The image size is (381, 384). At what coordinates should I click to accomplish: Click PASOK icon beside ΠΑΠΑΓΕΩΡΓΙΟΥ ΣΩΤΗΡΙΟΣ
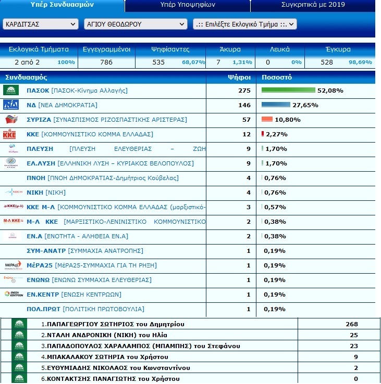click(x=19, y=324)
